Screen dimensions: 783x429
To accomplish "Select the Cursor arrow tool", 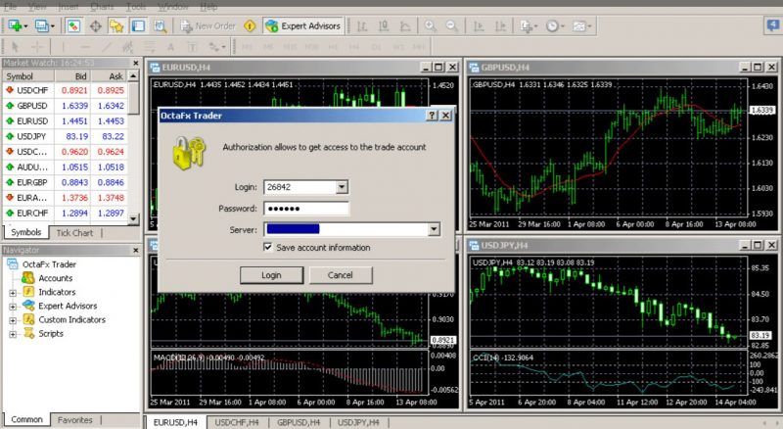I will (15, 47).
